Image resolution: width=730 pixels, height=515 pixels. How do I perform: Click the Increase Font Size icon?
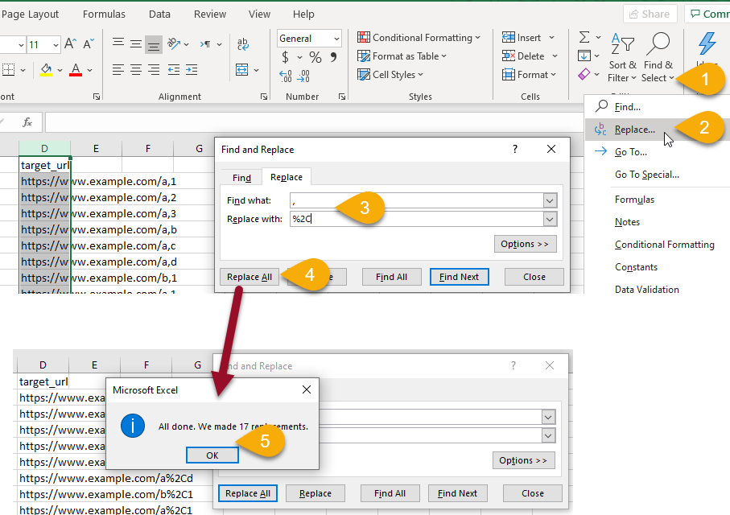pyautogui.click(x=71, y=44)
